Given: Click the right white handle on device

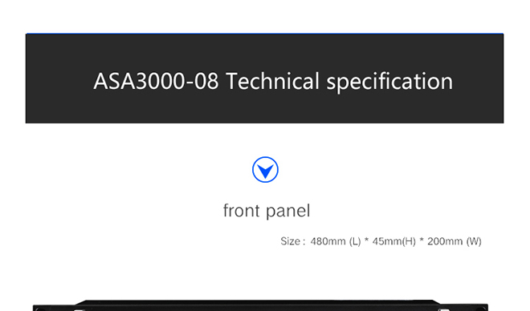Looking at the screenshot, I should click(444, 309).
